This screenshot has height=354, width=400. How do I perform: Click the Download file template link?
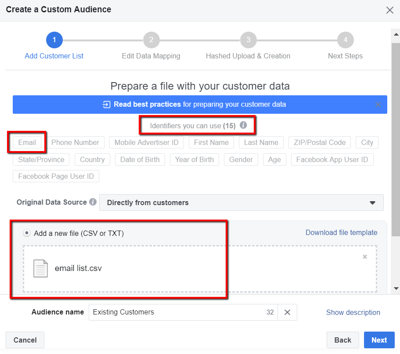341,232
